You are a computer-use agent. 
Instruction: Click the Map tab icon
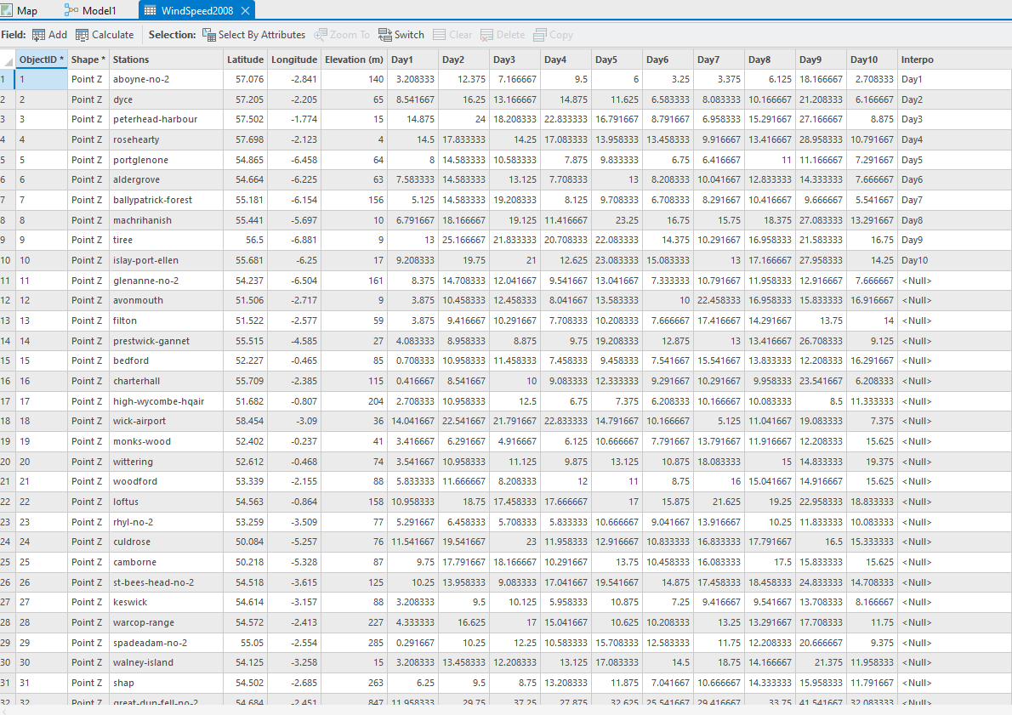point(7,10)
